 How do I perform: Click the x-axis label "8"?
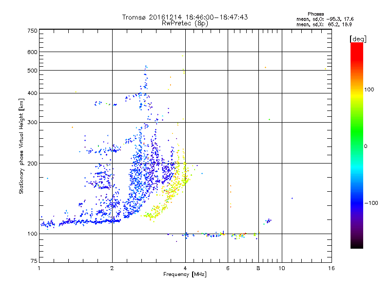[x=258, y=268]
